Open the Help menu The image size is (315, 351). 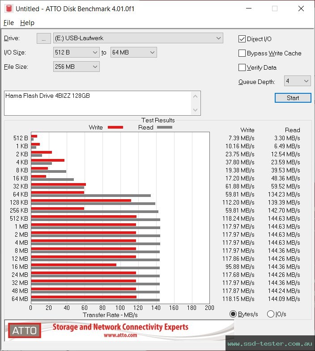coord(27,23)
